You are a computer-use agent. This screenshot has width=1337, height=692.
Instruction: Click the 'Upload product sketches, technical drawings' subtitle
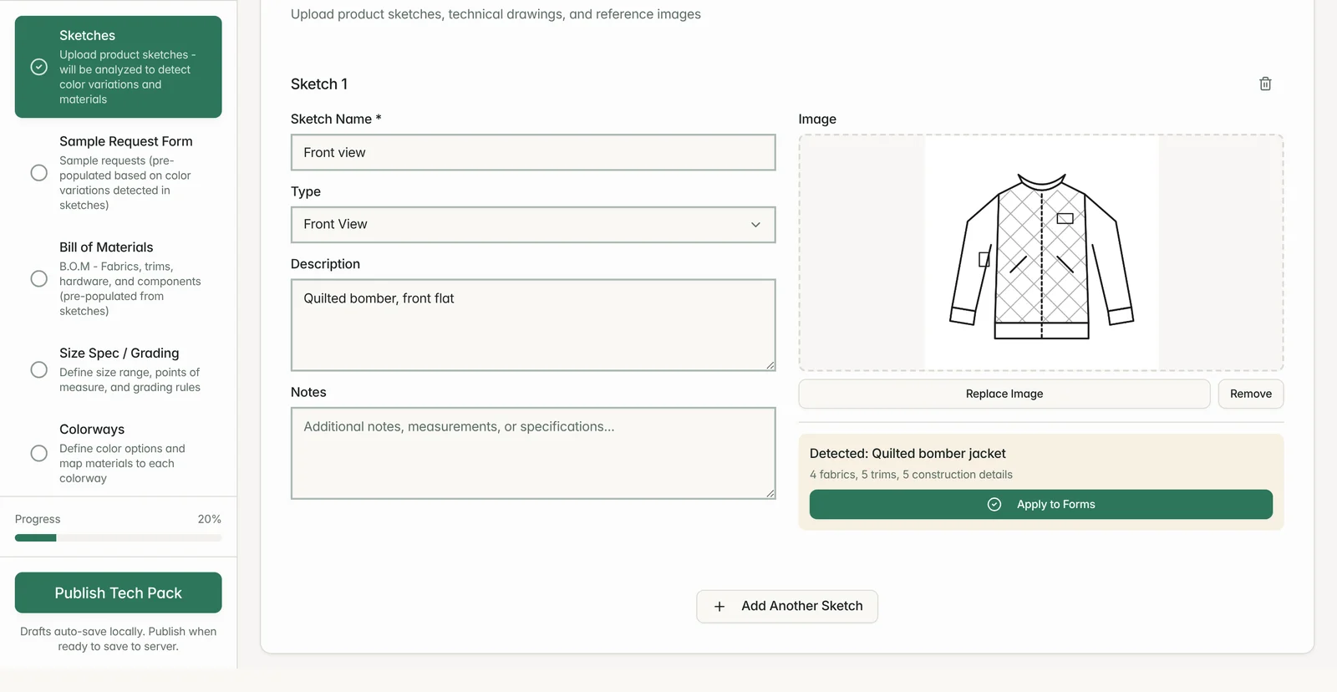[496, 14]
